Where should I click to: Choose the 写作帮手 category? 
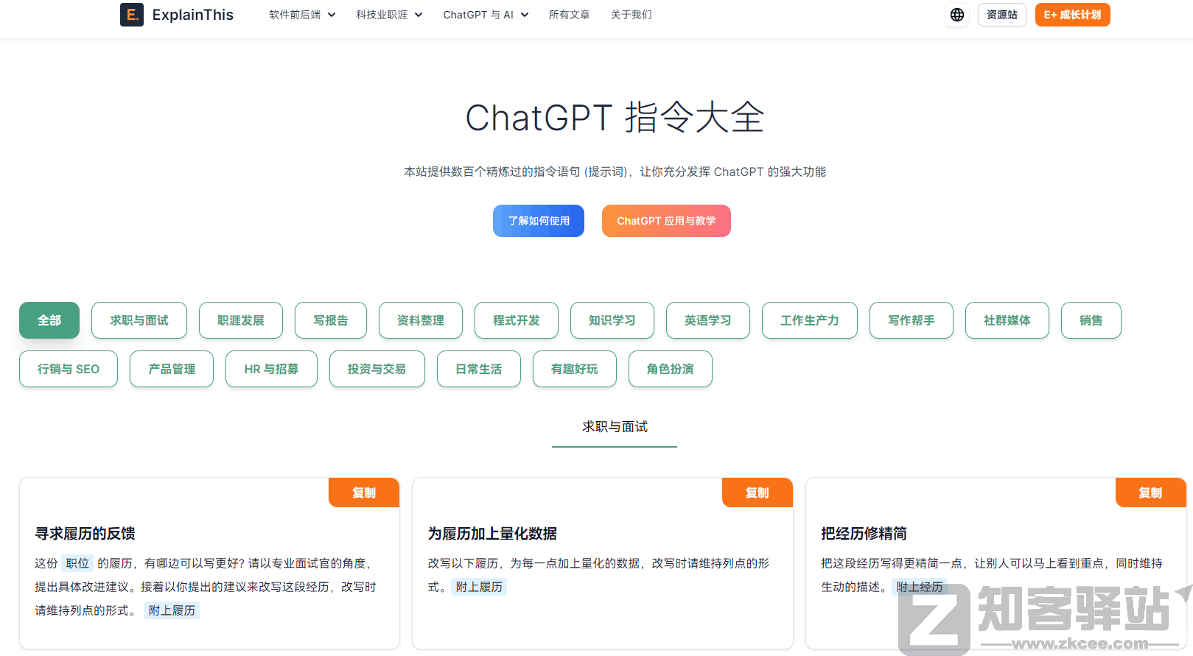(x=912, y=320)
